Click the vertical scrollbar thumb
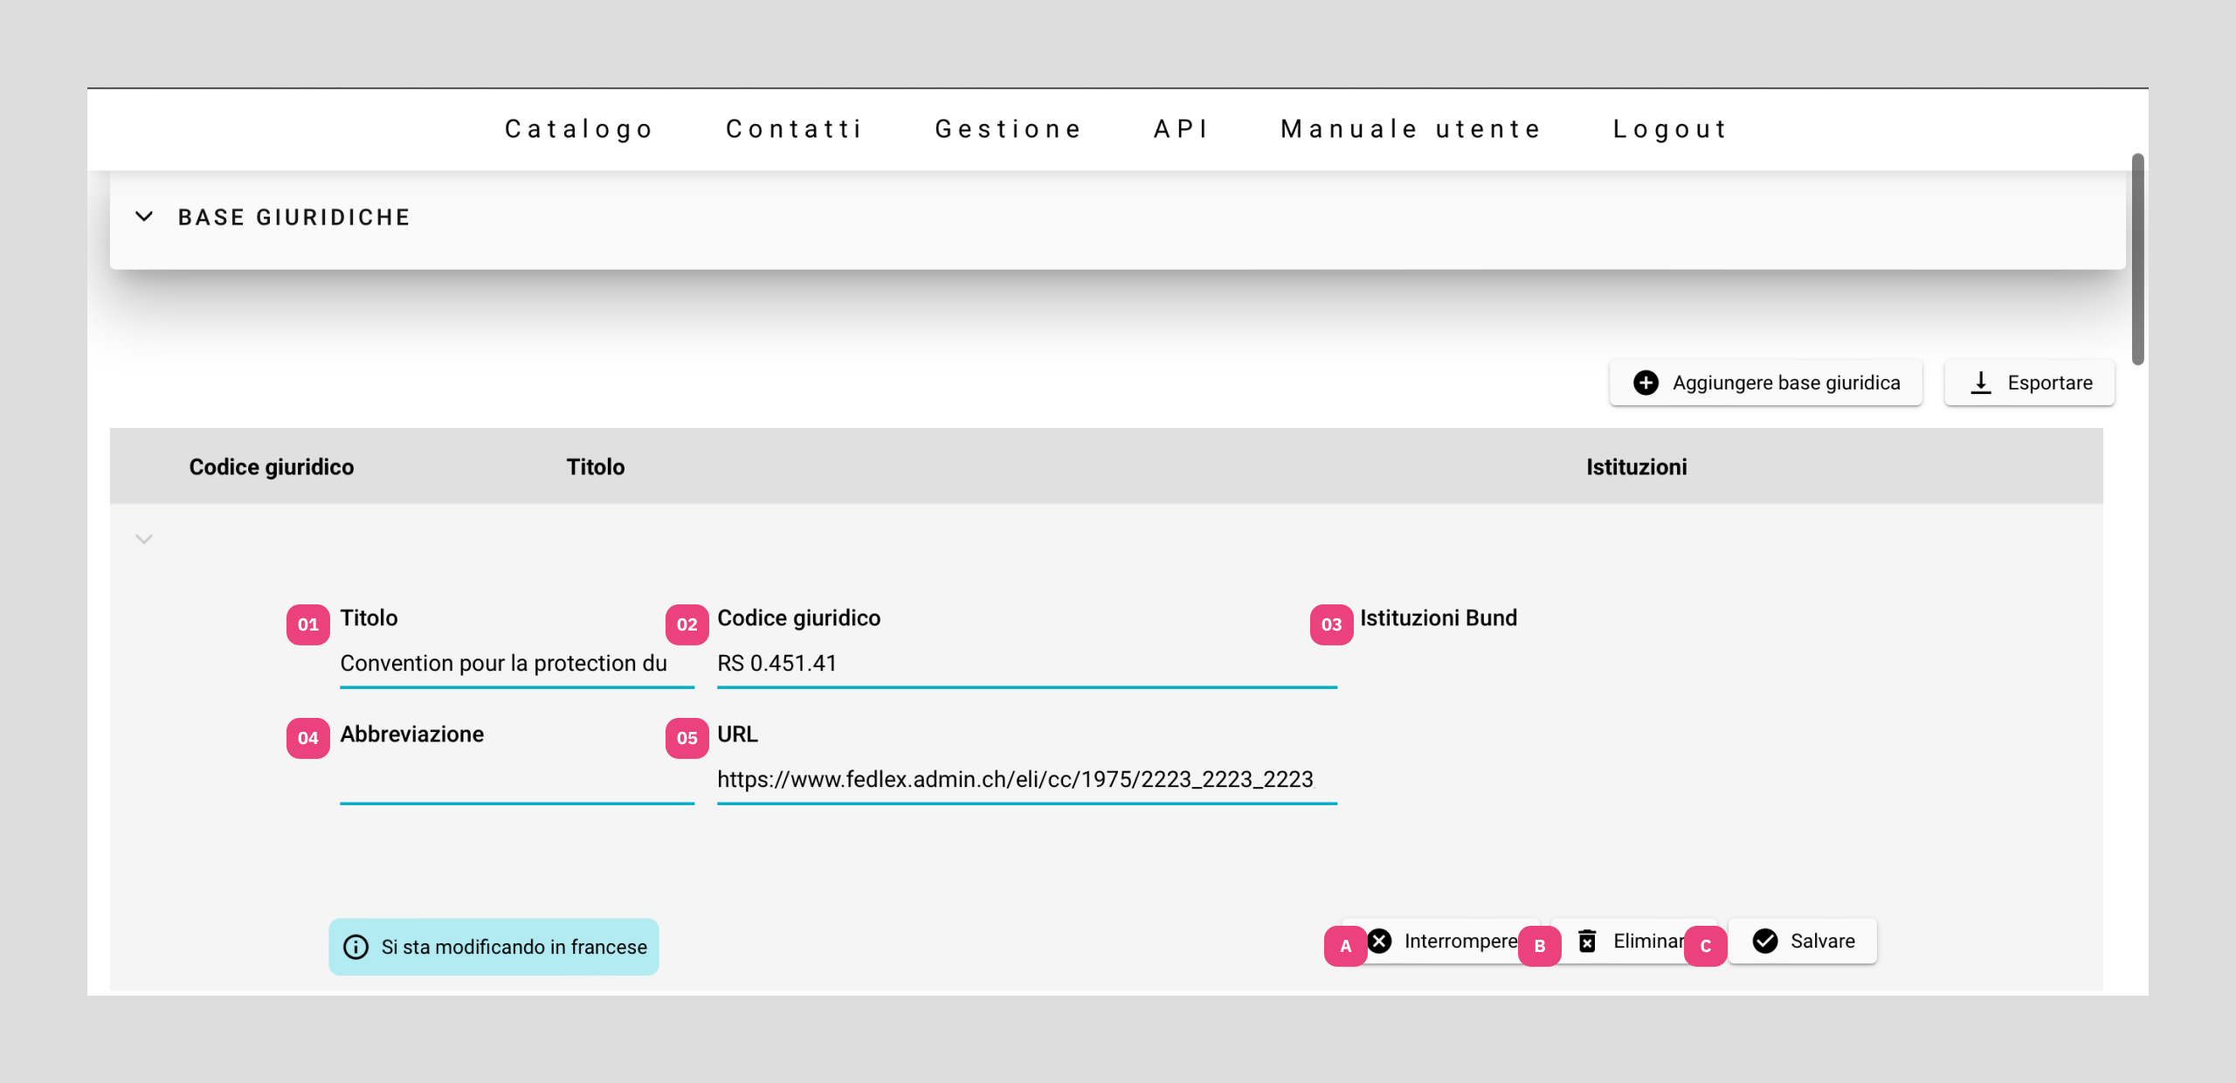The width and height of the screenshot is (2236, 1083). (x=2137, y=259)
